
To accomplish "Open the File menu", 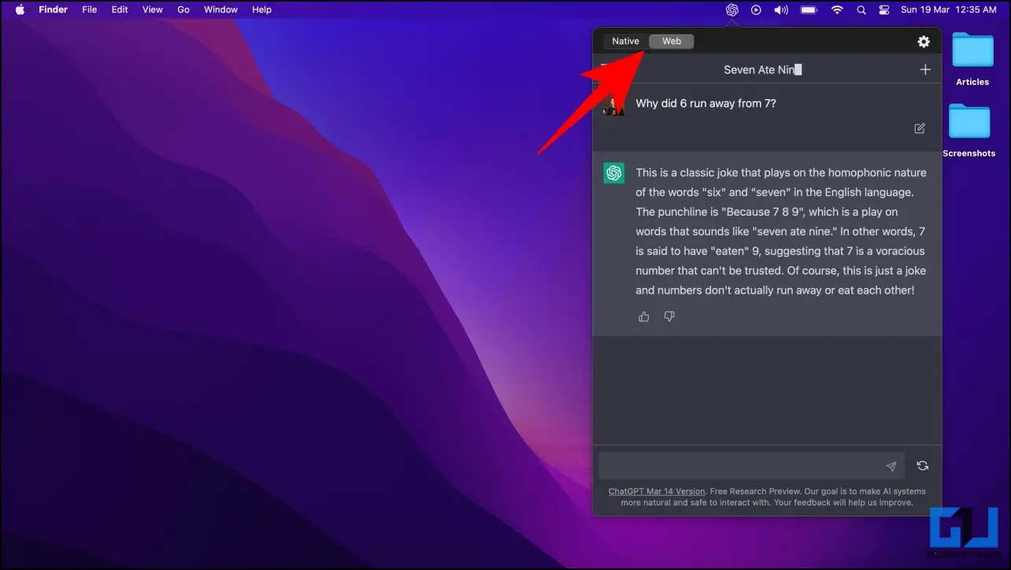I will point(90,9).
